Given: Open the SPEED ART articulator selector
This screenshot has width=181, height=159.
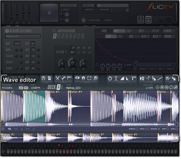Looking at the screenshot, I should [x=33, y=62].
